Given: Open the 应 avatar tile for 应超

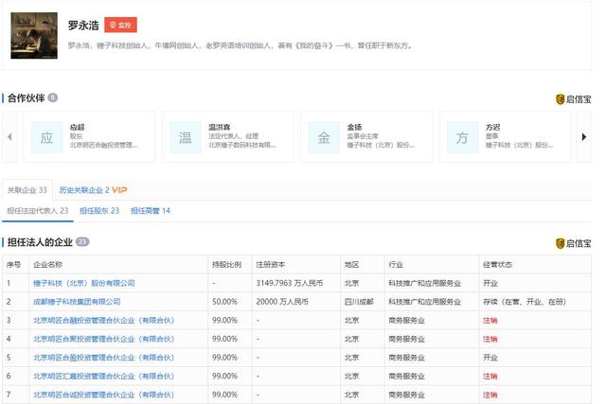Looking at the screenshot, I should click(46, 137).
